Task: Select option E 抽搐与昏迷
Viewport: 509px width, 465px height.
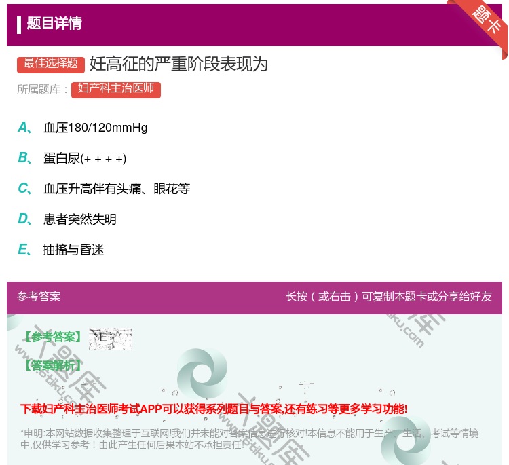Action: pos(60,250)
